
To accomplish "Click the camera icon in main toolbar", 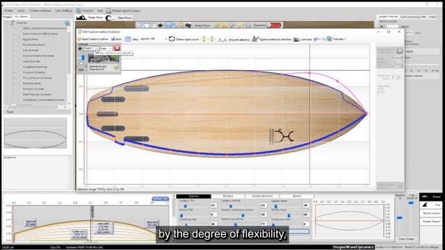I will [188, 25].
